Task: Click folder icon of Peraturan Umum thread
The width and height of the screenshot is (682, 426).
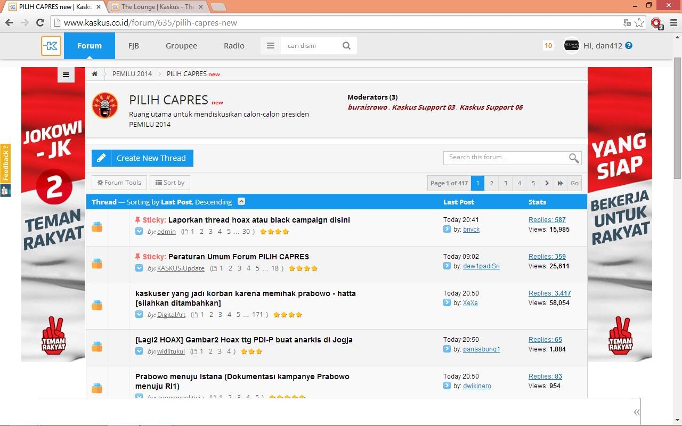Action: pyautogui.click(x=97, y=264)
